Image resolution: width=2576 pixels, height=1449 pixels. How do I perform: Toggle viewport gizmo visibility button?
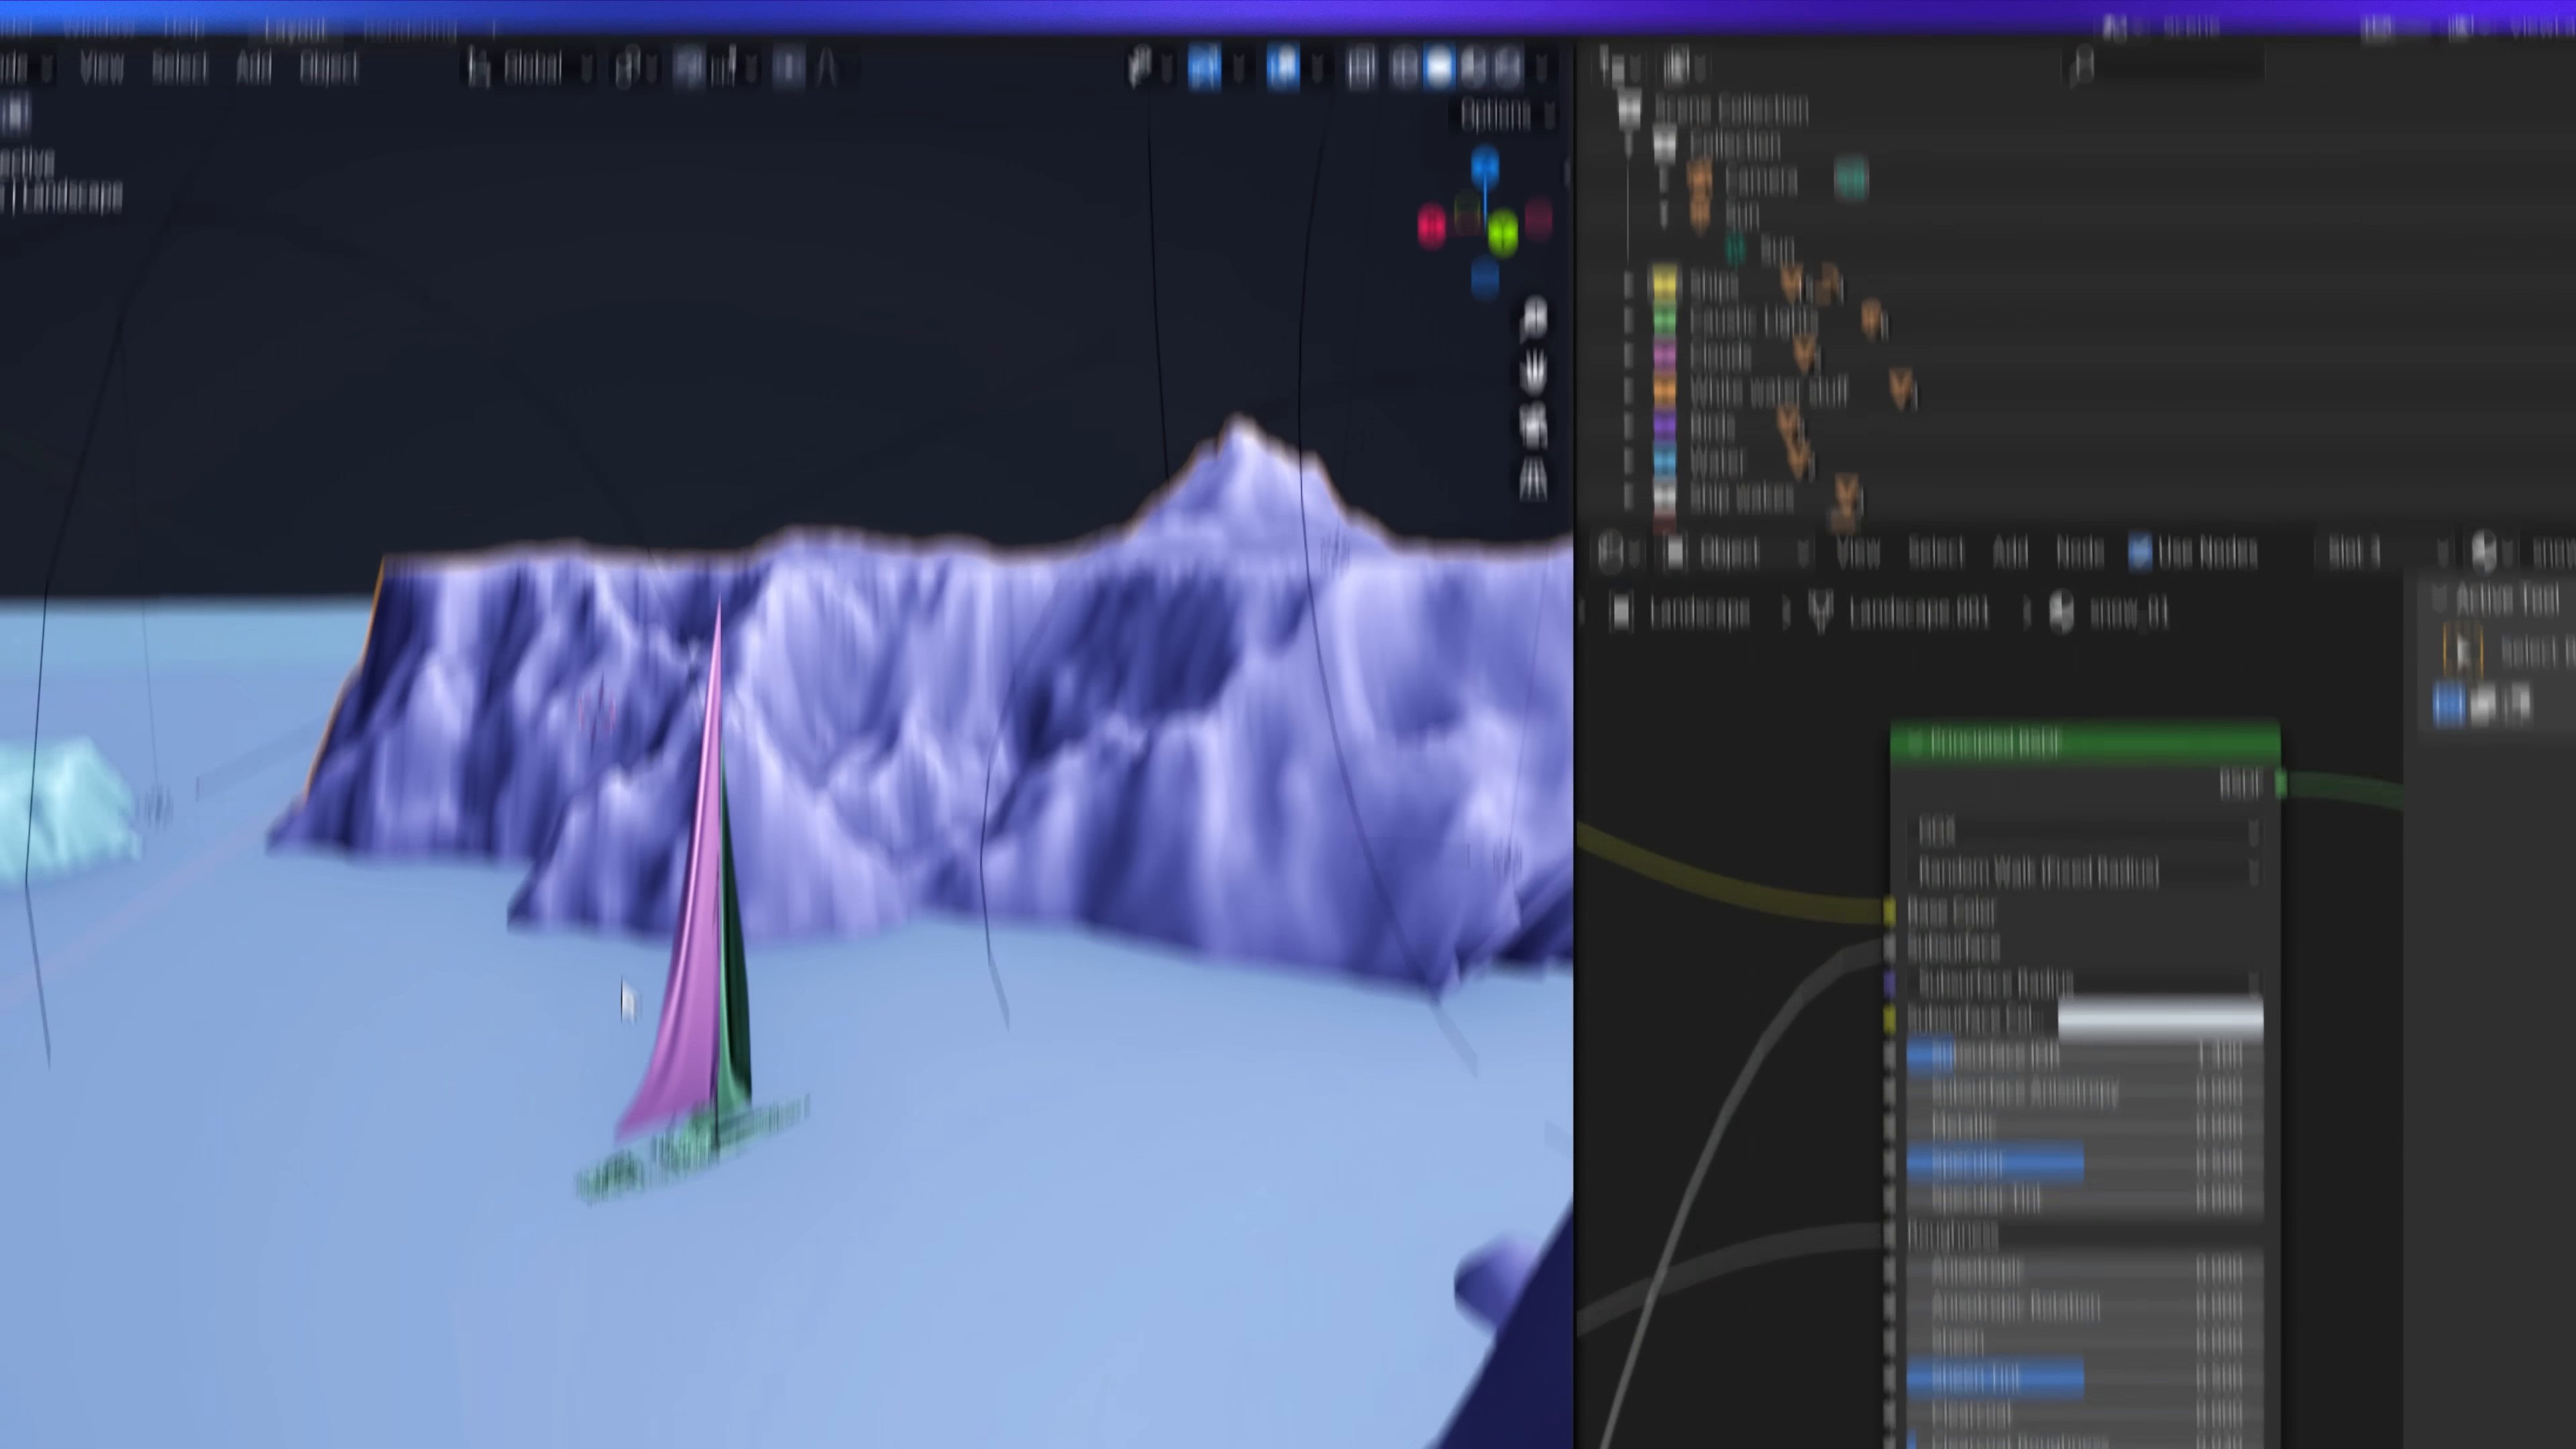tap(1204, 67)
